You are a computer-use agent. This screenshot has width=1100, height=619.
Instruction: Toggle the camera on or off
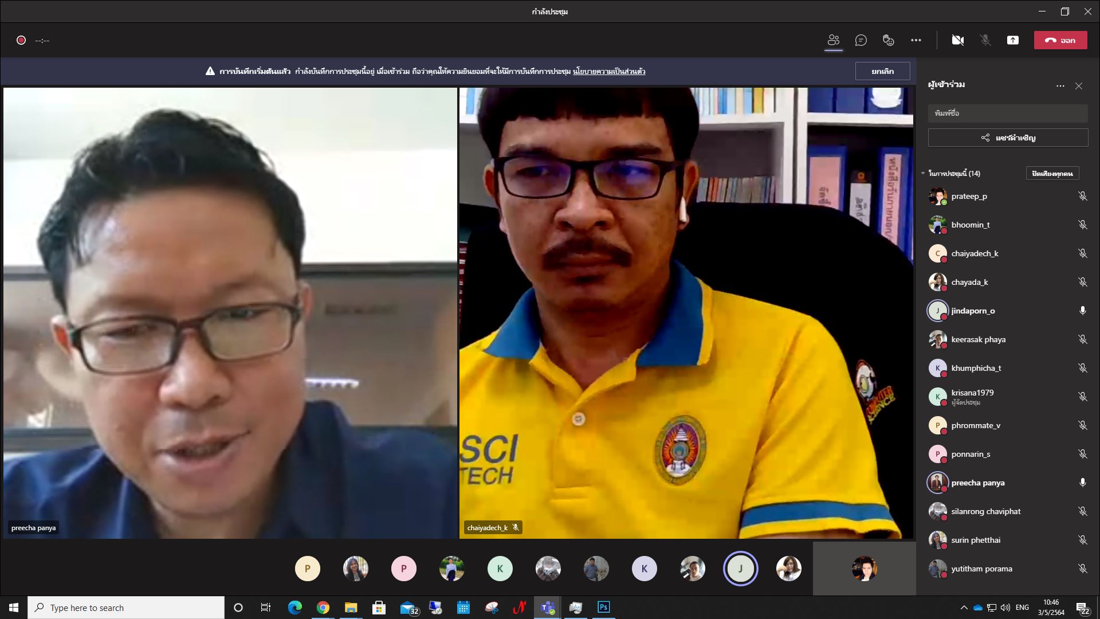957,40
